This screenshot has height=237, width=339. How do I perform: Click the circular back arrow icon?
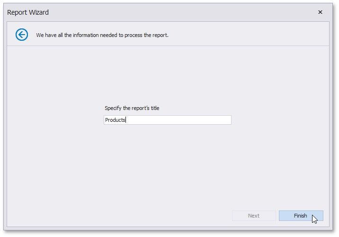click(22, 35)
